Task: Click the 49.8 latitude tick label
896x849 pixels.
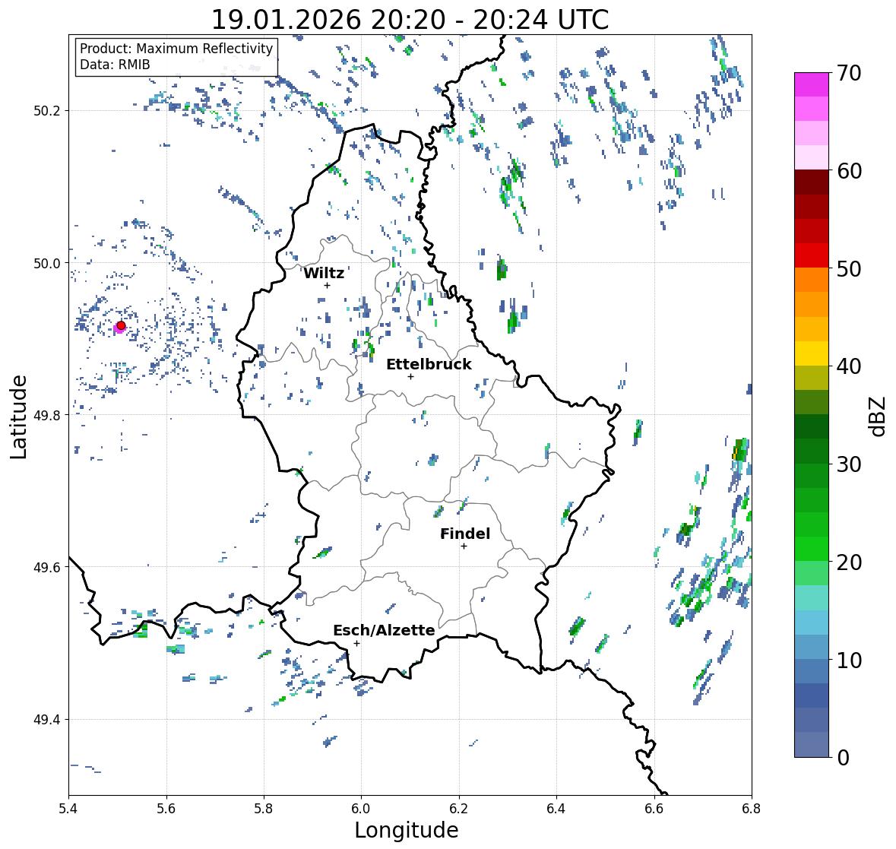Action: point(47,415)
